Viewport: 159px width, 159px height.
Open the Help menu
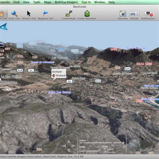pyautogui.click(x=112, y=2)
